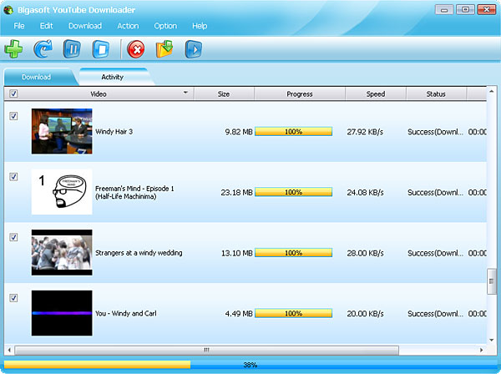Image resolution: width=501 pixels, height=374 pixels.
Task: Click the horizontal scrollbar thumb
Action: tap(207, 350)
